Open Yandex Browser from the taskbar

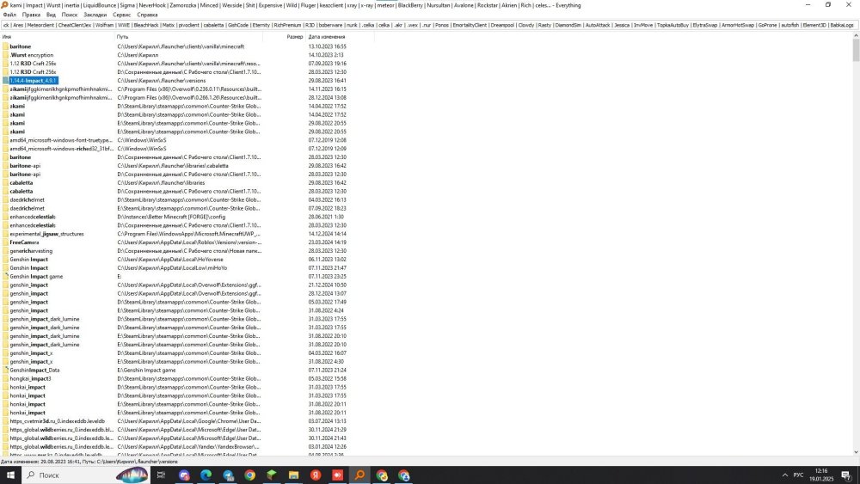[x=316, y=475]
